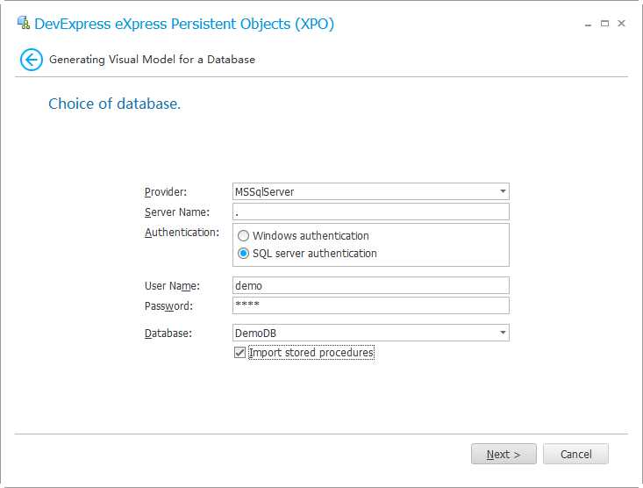Expand the Database dropdown arrow
643x488 pixels.
(503, 333)
